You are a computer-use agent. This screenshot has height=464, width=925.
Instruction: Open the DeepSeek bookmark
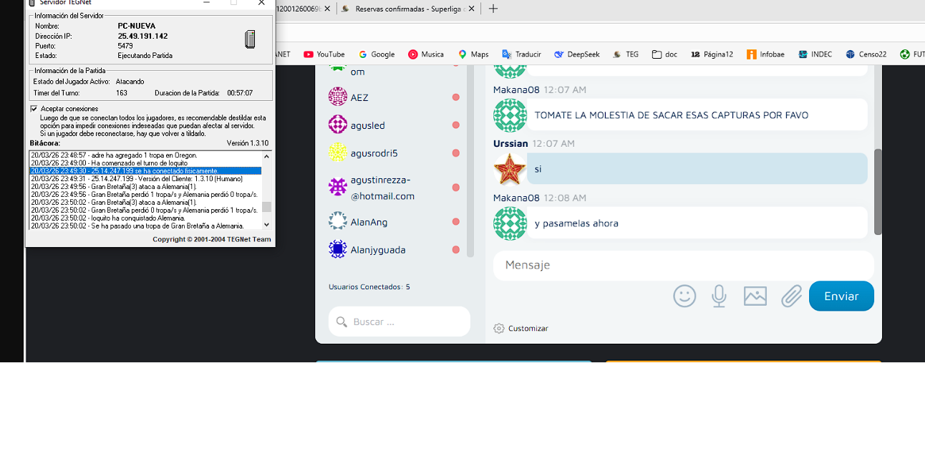(x=576, y=54)
